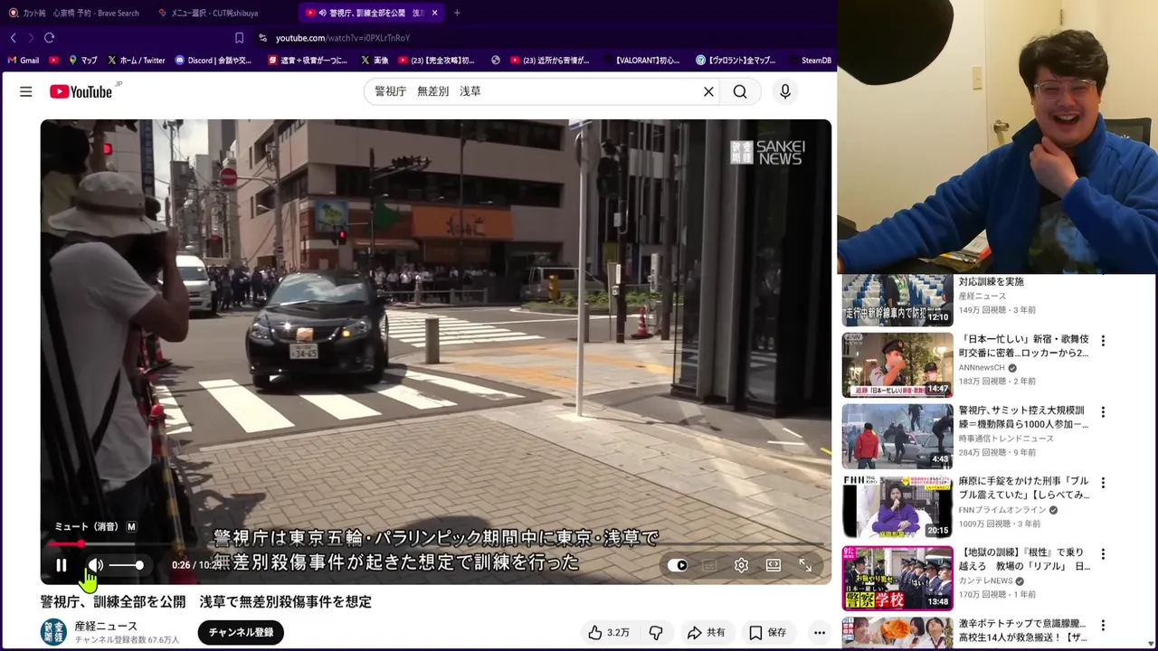Click inside the YouTube search field
Viewport: 1158px width, 651px height.
[x=534, y=91]
